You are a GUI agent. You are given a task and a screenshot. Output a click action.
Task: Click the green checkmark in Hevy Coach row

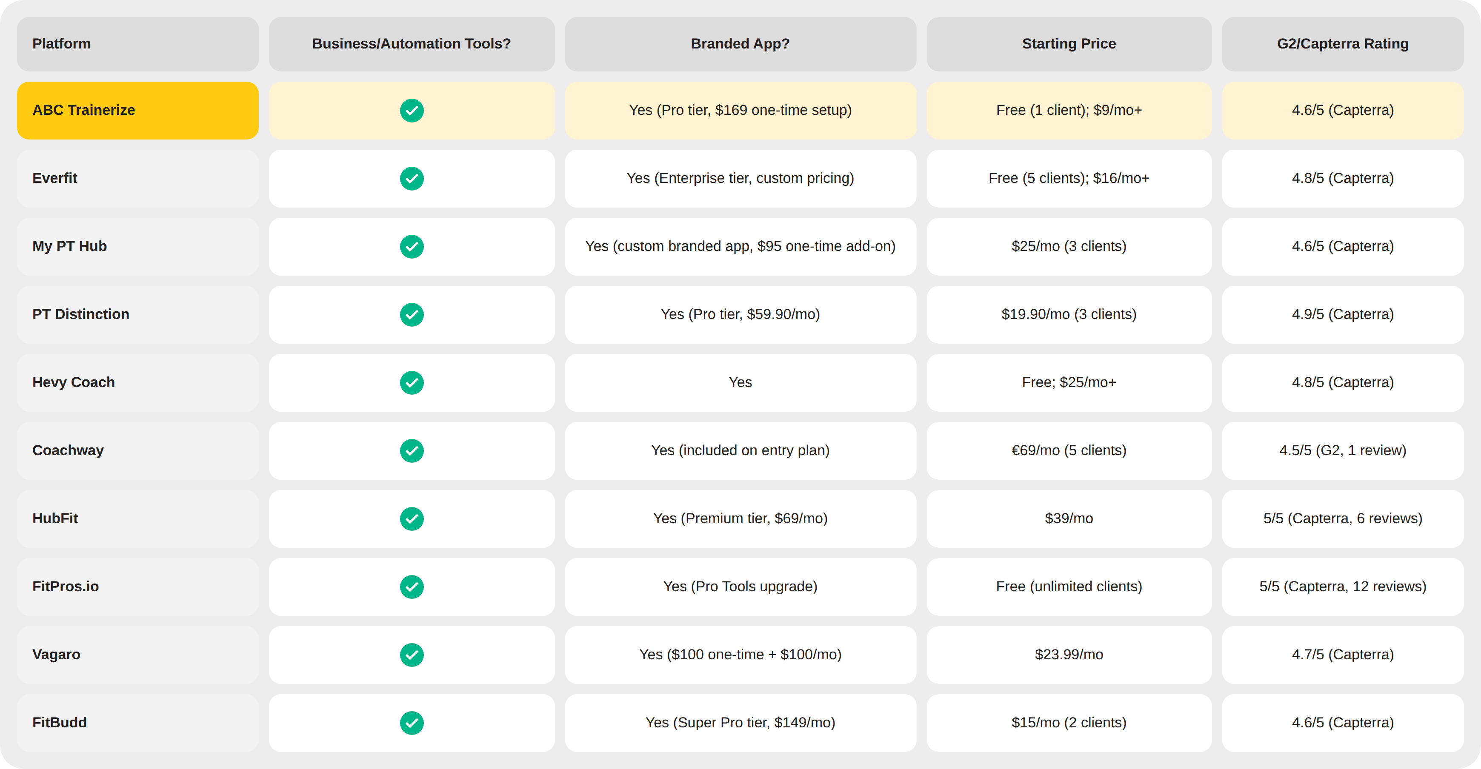point(412,383)
